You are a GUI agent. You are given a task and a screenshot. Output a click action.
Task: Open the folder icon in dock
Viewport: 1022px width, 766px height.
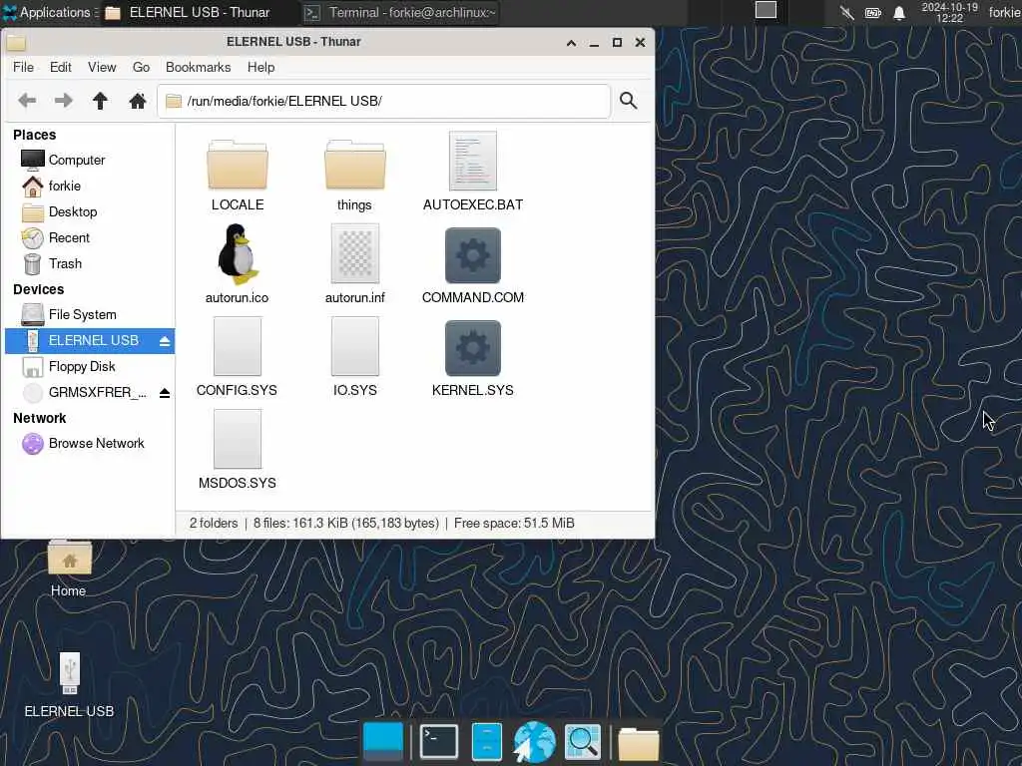(x=639, y=744)
